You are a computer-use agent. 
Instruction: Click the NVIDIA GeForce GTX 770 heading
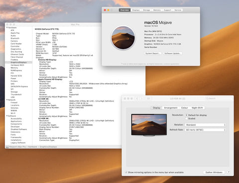47,29
